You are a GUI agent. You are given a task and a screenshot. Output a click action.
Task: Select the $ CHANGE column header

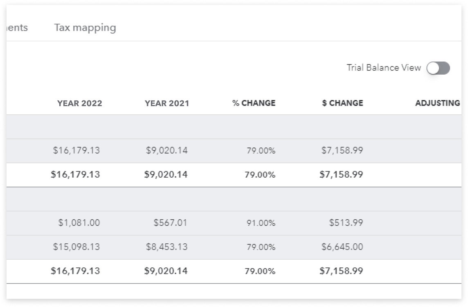click(x=342, y=103)
